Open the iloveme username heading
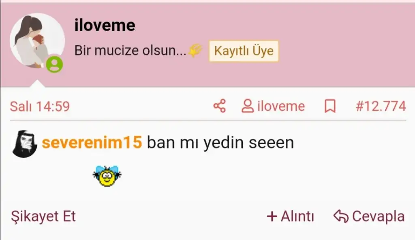Viewport: 415px width, 240px height. (x=105, y=26)
